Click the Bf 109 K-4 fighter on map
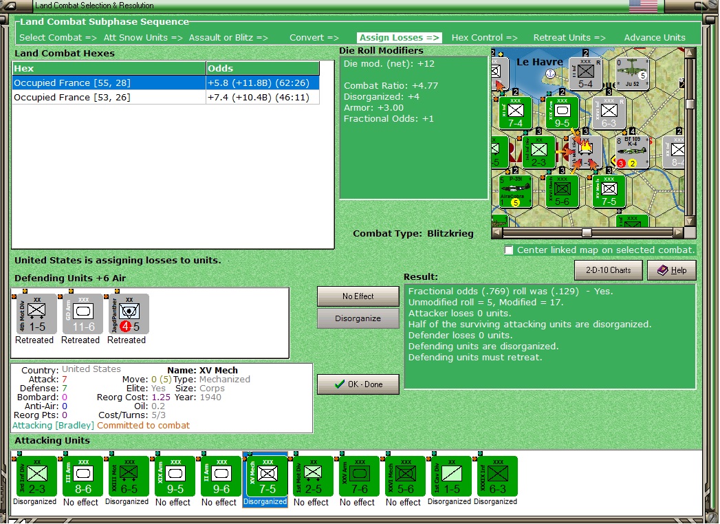Image resolution: width=720 pixels, height=524 pixels. (632, 152)
